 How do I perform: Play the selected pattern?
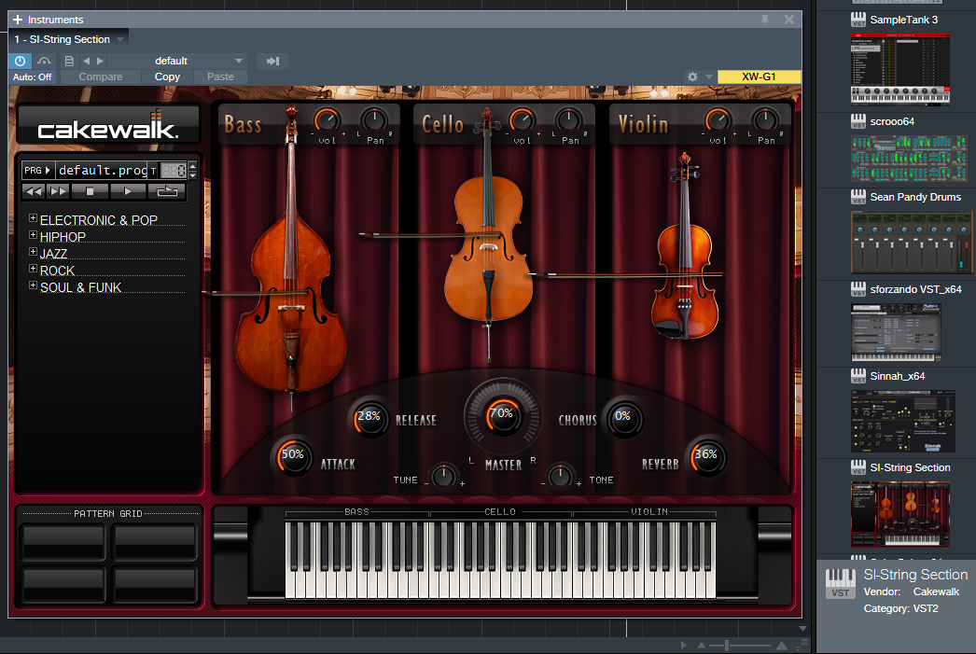click(128, 191)
